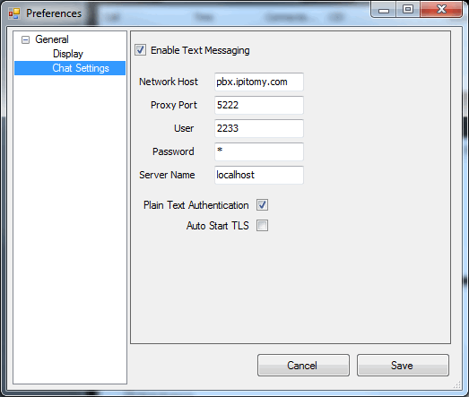Toggle Enable Text Messaging checkbox
This screenshot has height=397, width=469.
coord(140,50)
